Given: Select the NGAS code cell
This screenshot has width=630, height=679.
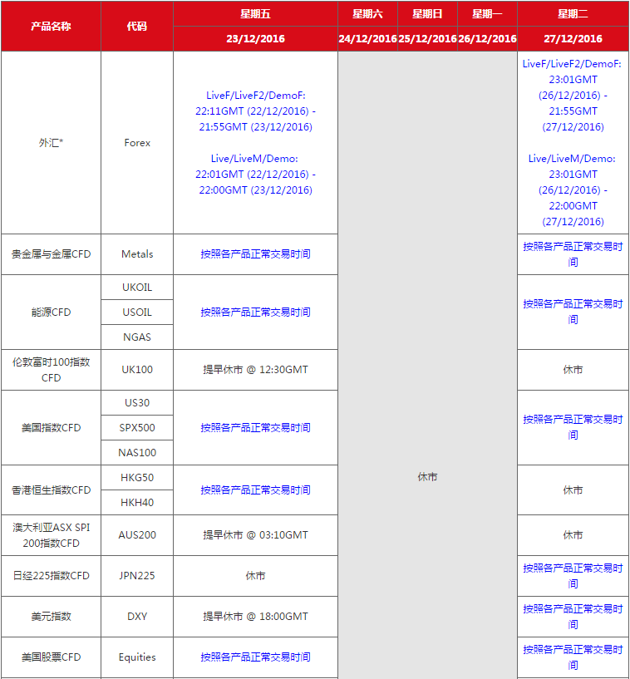Looking at the screenshot, I should (x=137, y=337).
